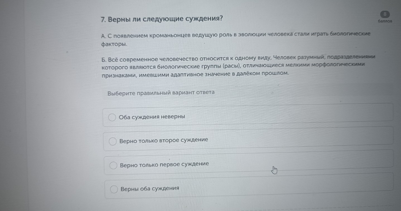Select radio button for 'Верно только первое суждение'

coord(113,165)
